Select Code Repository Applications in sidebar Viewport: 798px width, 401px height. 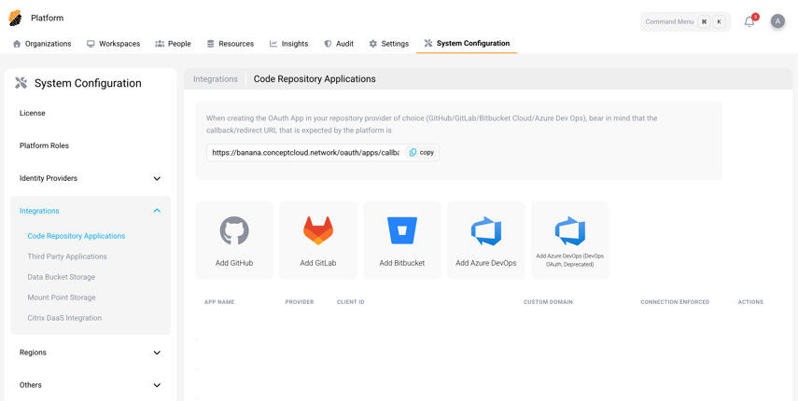[77, 236]
